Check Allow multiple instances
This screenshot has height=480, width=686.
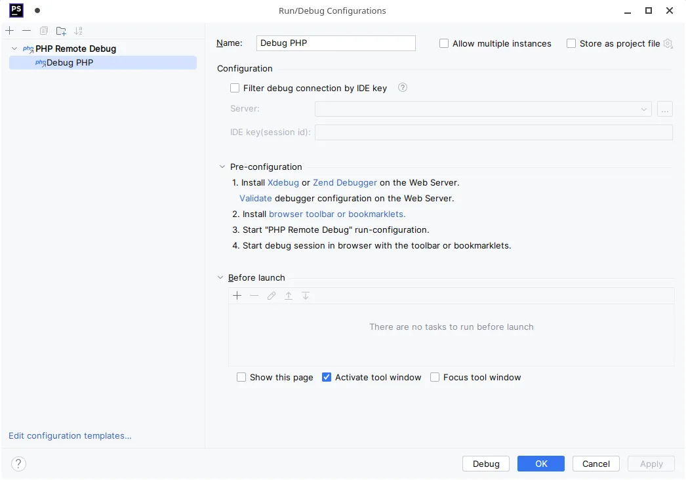click(444, 43)
